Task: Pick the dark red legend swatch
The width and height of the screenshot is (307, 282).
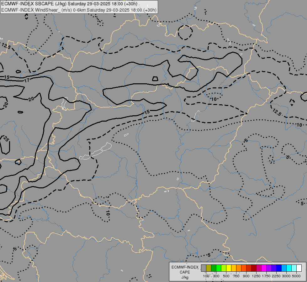Action: [x=254, y=268]
